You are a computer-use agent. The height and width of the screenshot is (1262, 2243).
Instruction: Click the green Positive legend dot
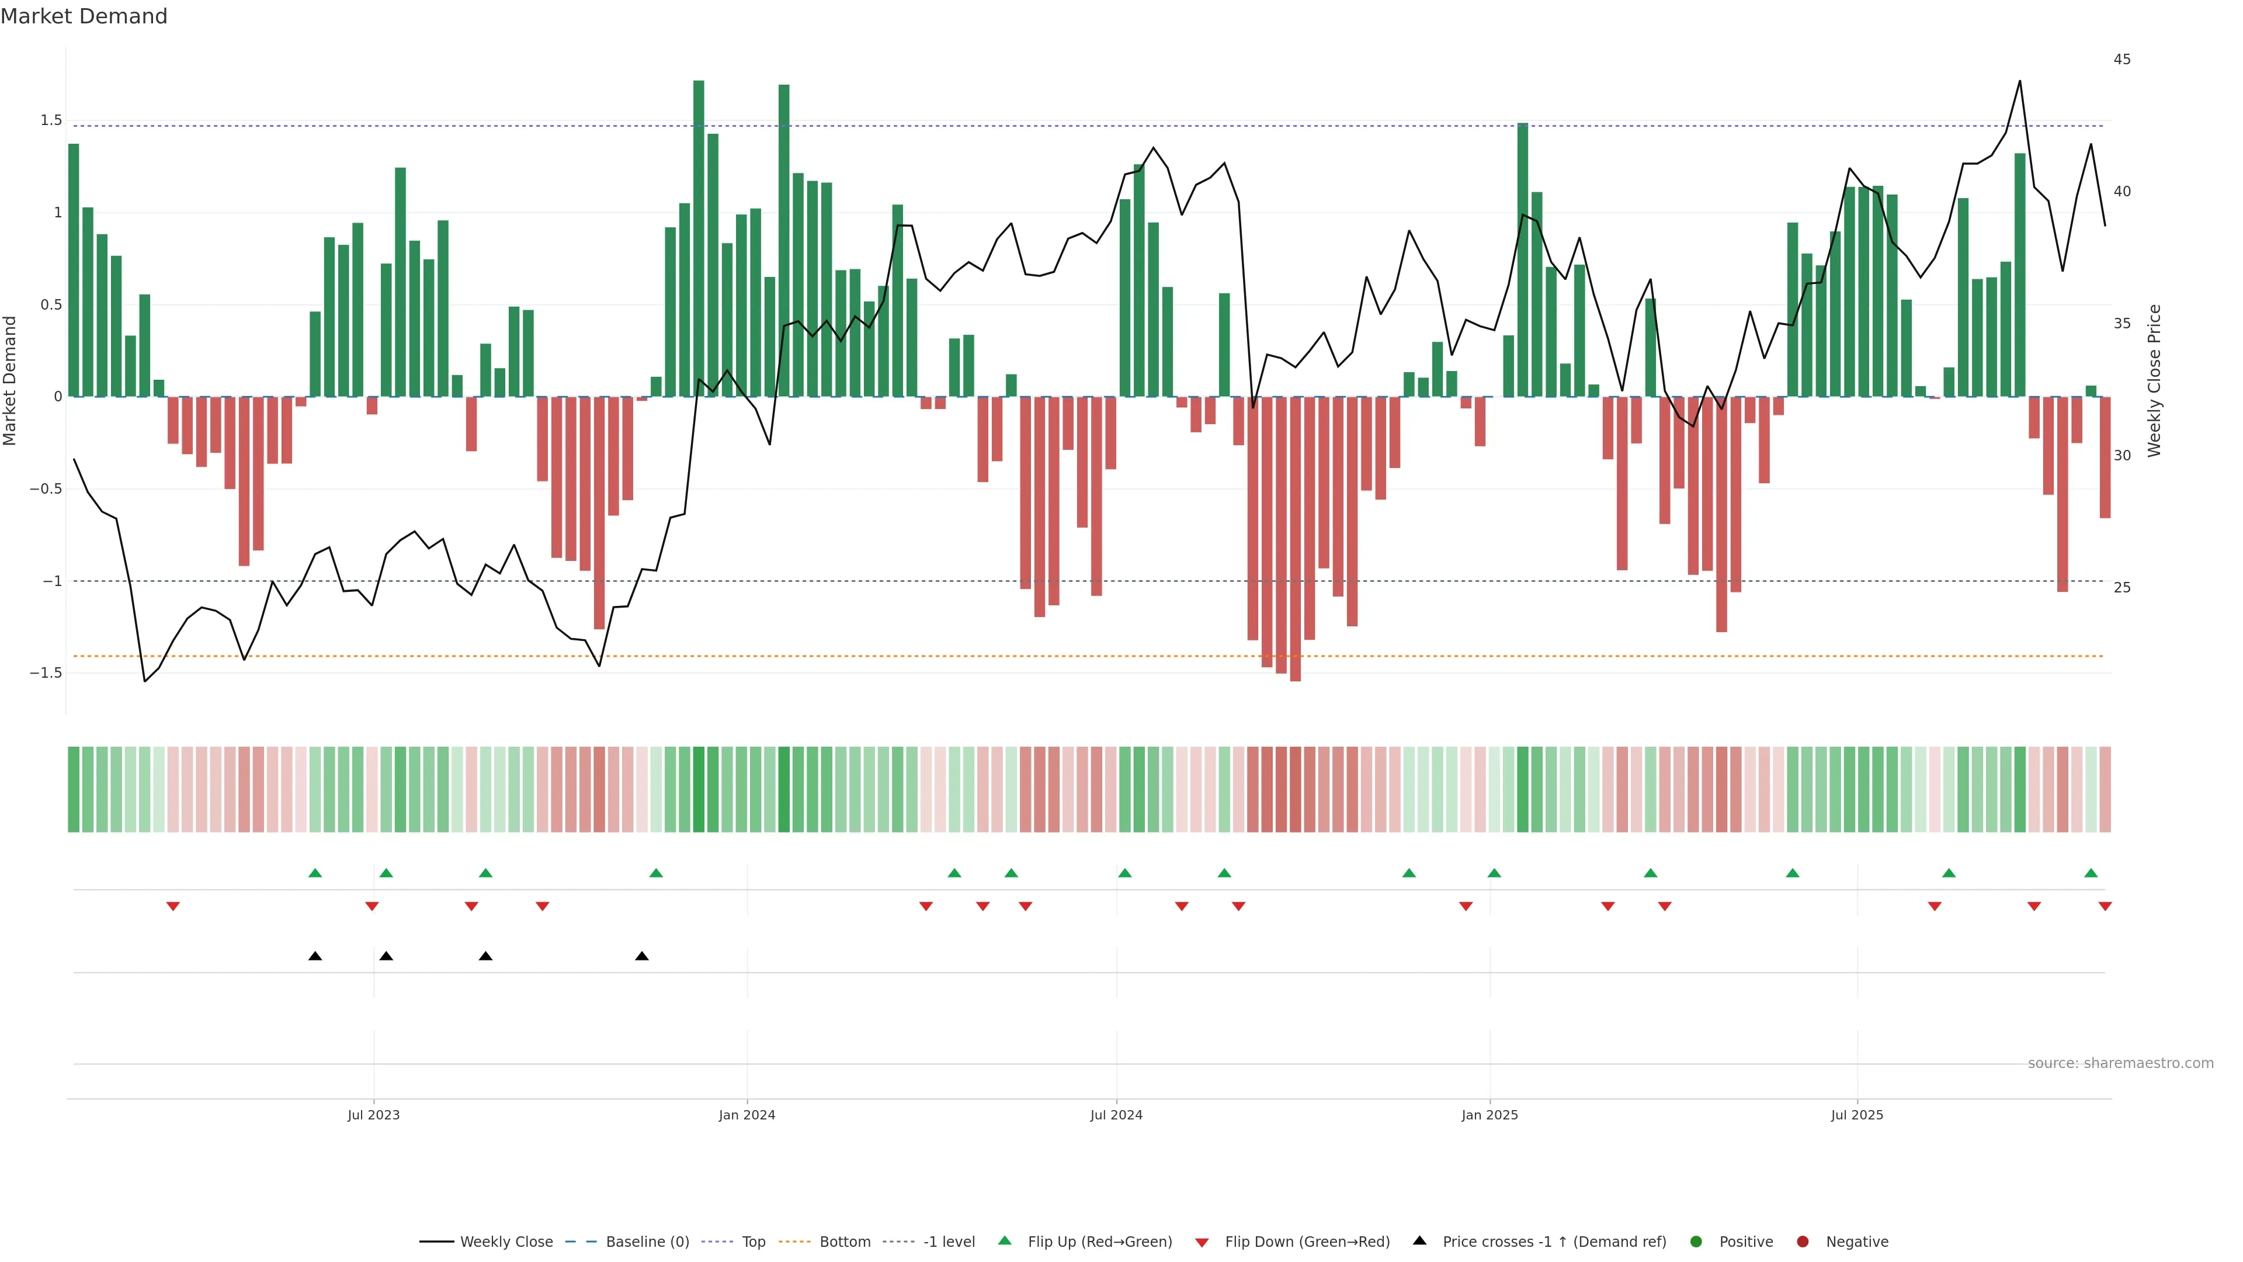(x=1695, y=1242)
